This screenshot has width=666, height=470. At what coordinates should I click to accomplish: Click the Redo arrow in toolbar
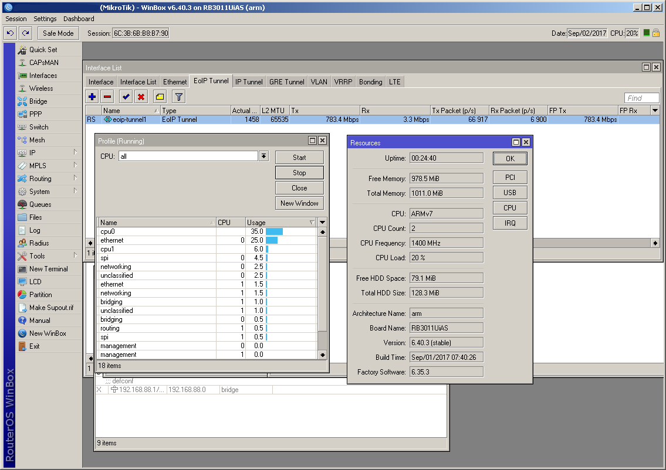tap(25, 33)
